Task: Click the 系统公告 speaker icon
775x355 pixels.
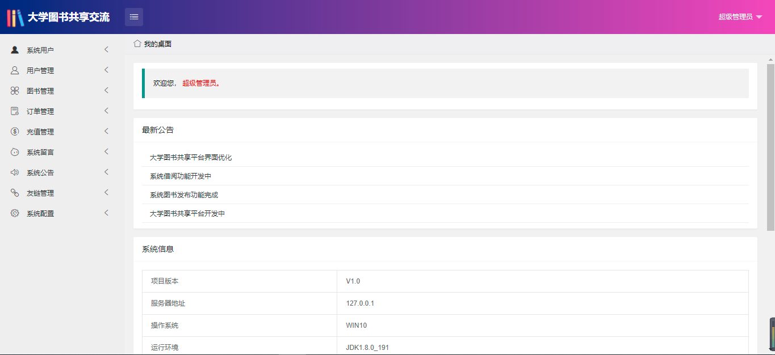Action: (15, 172)
